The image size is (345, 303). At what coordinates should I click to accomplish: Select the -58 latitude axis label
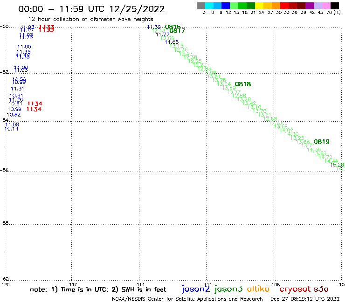pyautogui.click(x=4, y=223)
